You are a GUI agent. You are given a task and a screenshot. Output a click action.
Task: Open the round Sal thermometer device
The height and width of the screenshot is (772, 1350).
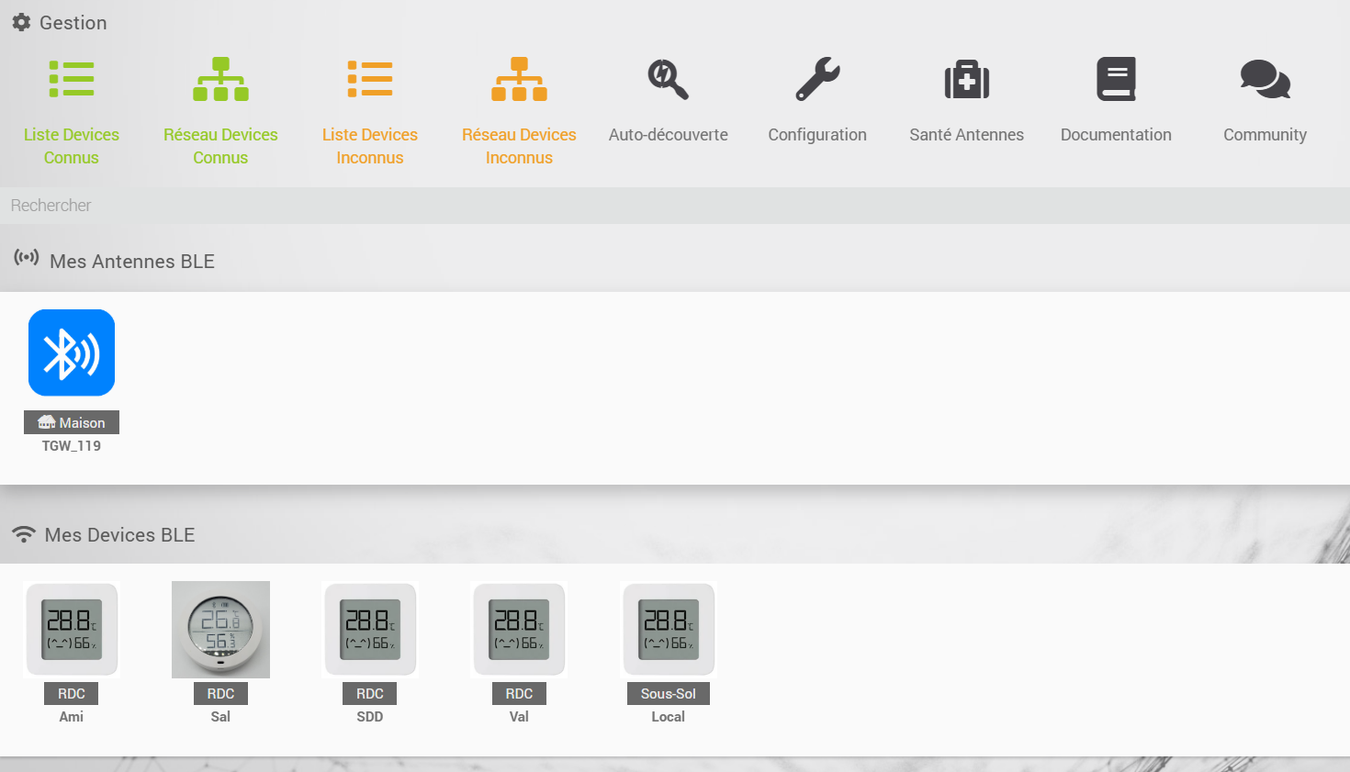pyautogui.click(x=220, y=630)
